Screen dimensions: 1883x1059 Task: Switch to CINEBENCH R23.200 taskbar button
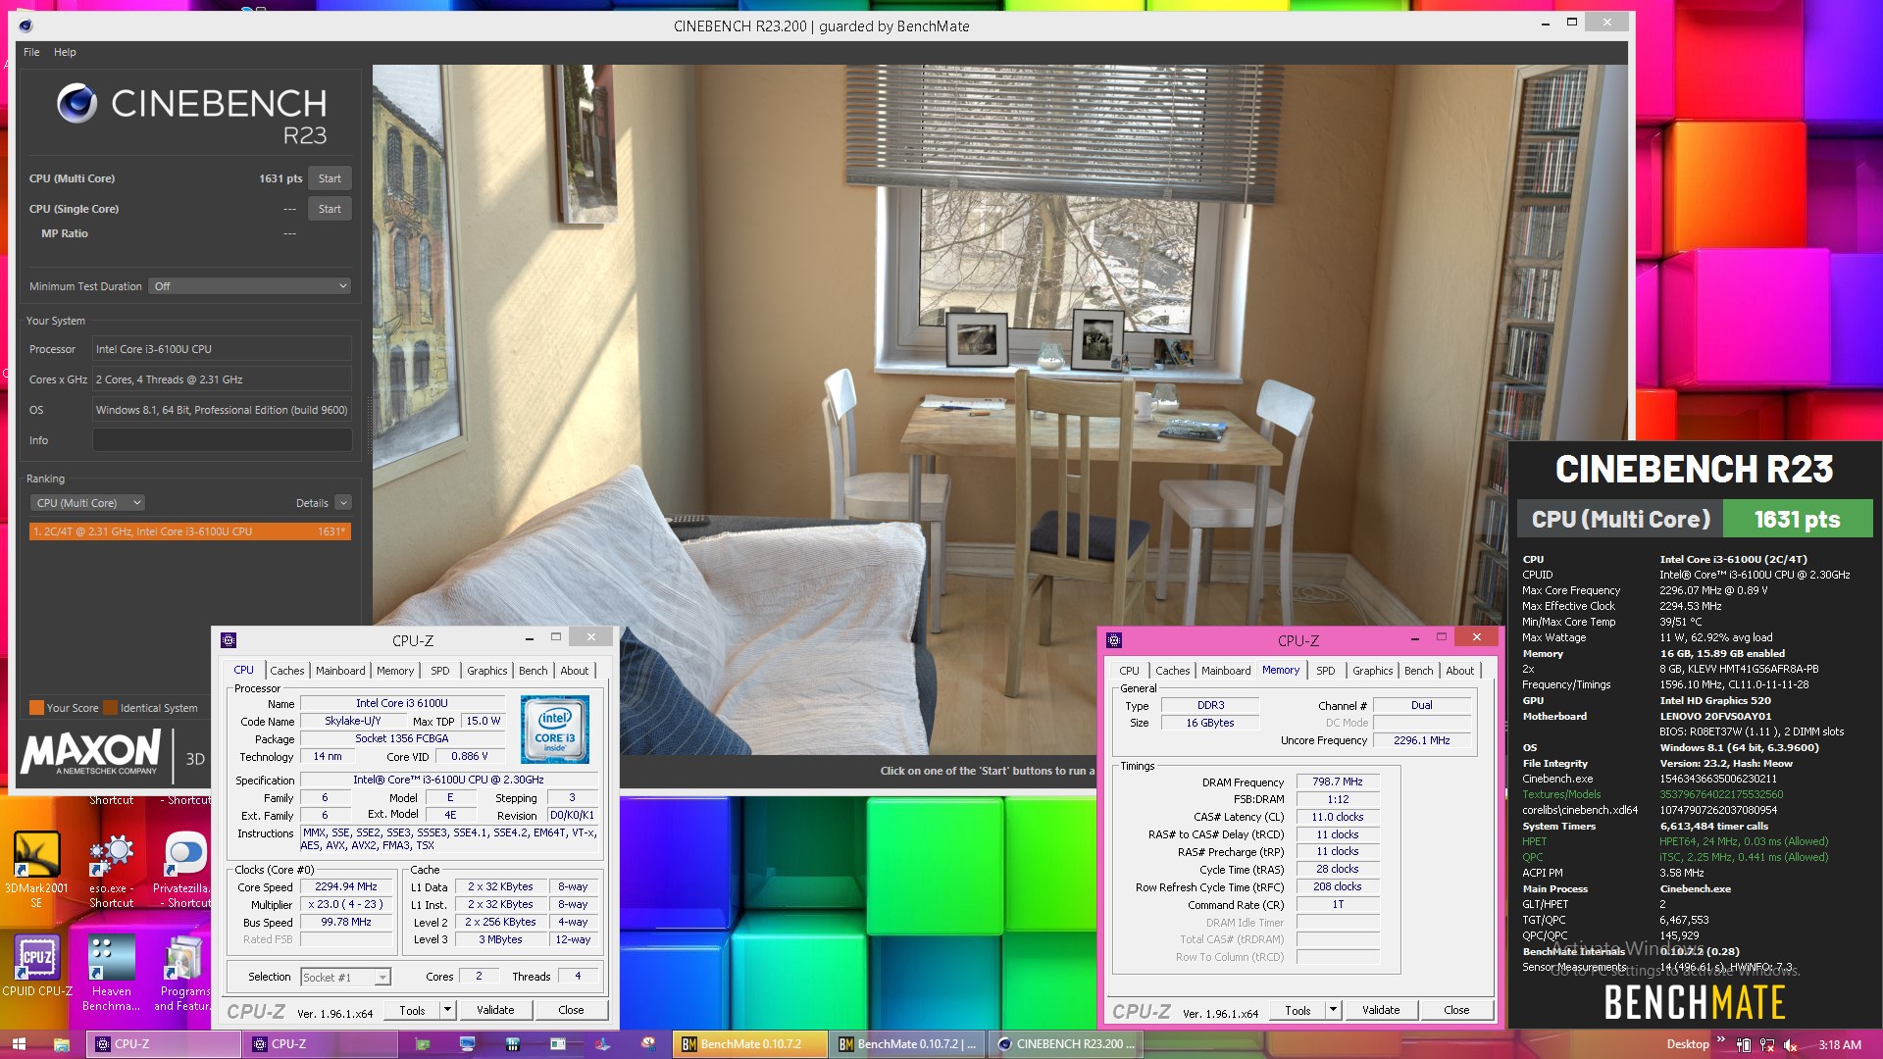pos(1066,1044)
